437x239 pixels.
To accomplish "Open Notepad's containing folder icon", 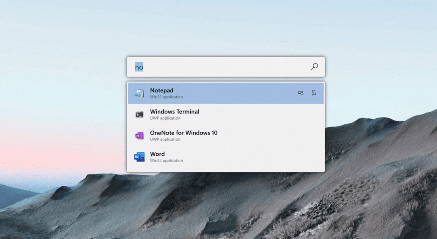I will point(314,93).
